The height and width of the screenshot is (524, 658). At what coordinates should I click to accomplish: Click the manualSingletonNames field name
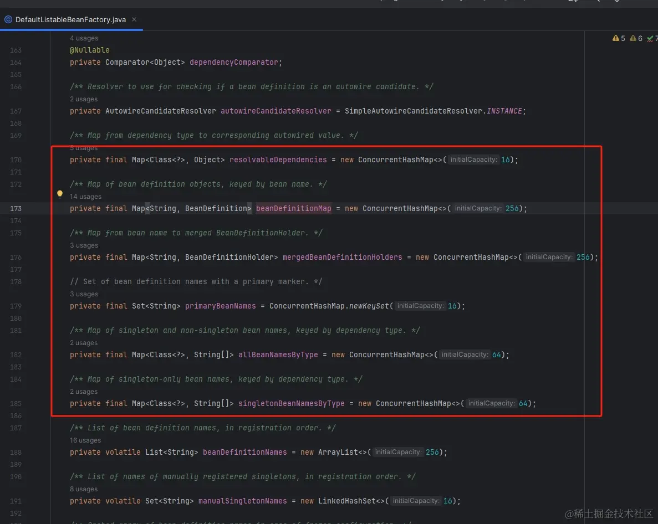click(243, 501)
